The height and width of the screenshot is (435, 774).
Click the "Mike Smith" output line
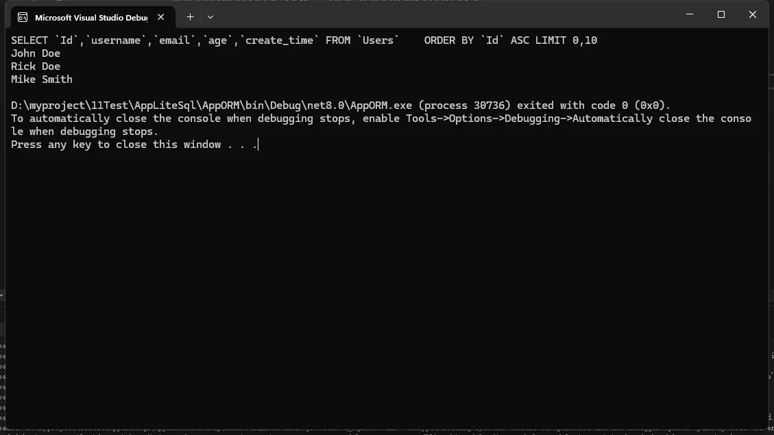[42, 79]
